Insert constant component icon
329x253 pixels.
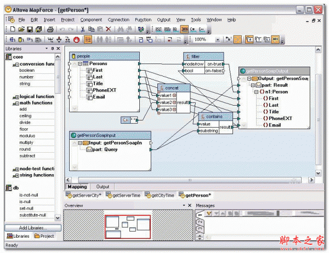(50, 39)
